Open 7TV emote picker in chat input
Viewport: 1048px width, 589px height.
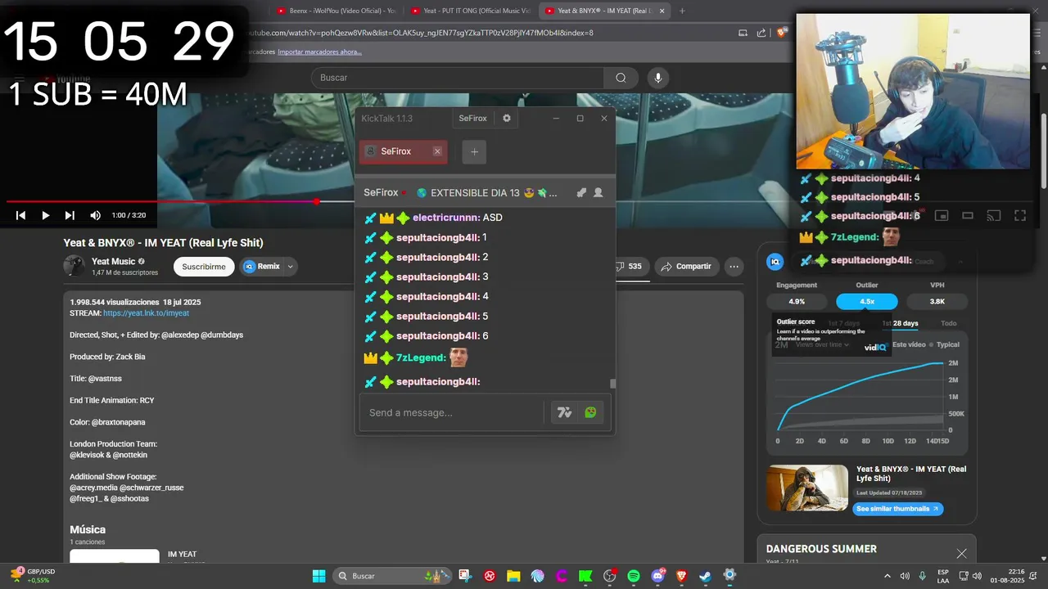(x=564, y=412)
